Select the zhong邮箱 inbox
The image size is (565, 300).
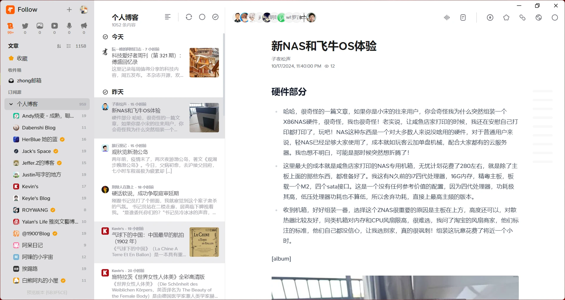tap(29, 81)
